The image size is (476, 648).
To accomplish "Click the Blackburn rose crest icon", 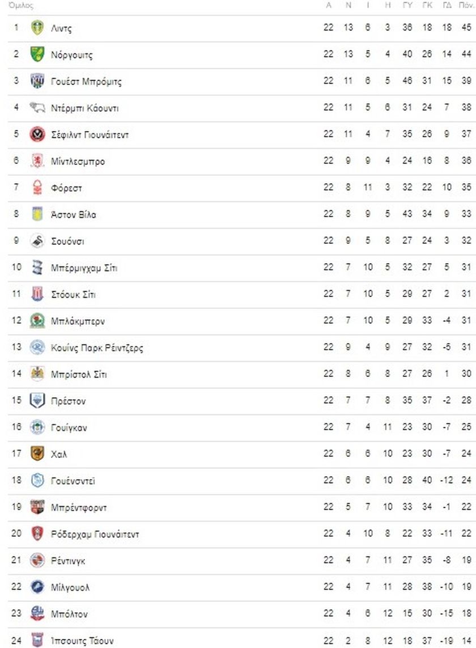I will point(37,321).
